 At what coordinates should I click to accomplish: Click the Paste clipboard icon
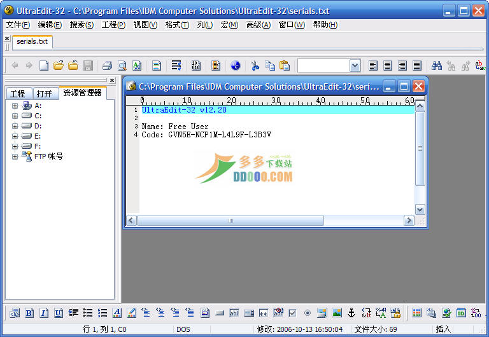285,65
